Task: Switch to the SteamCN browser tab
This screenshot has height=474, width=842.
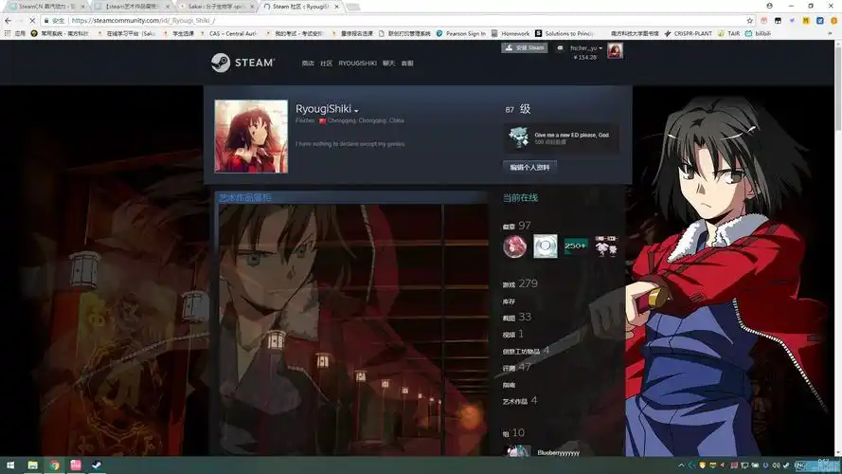Action: tap(47, 6)
